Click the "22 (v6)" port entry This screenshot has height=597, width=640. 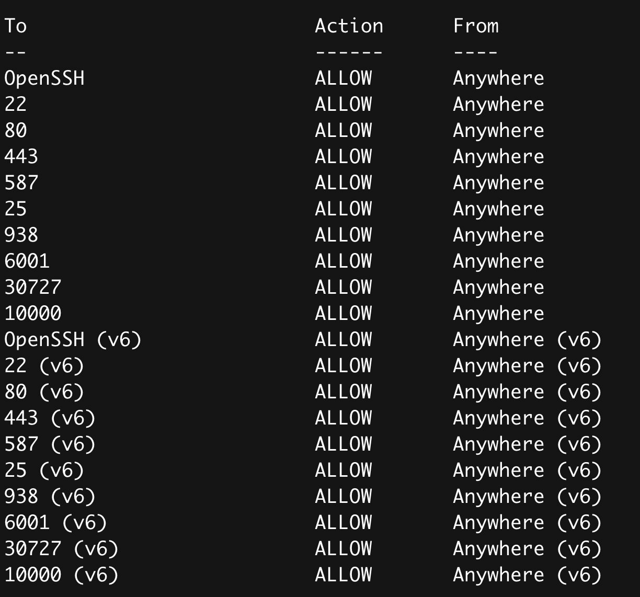(x=44, y=366)
